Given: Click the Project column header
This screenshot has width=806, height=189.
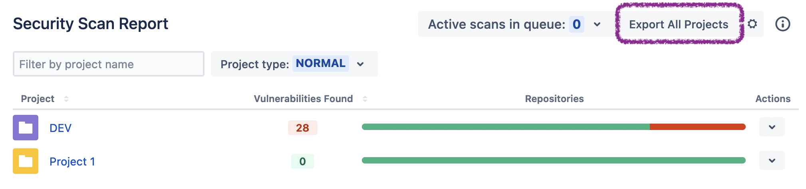Looking at the screenshot, I should 38,99.
